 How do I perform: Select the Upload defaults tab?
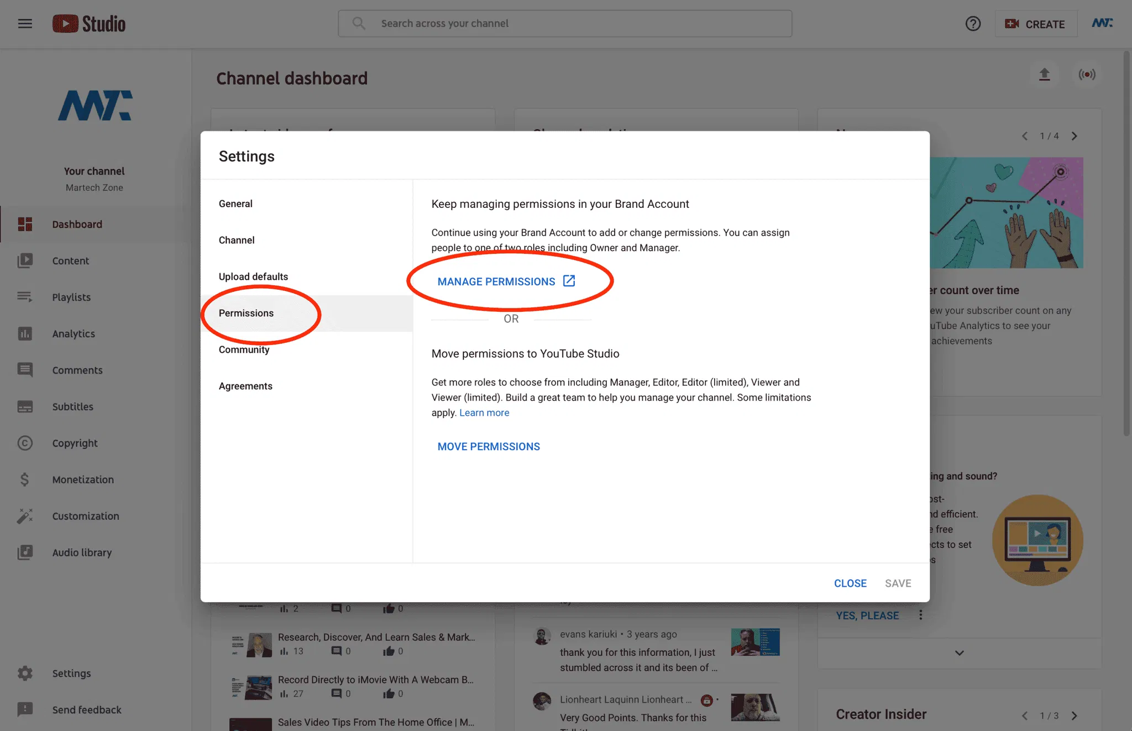pyautogui.click(x=253, y=276)
